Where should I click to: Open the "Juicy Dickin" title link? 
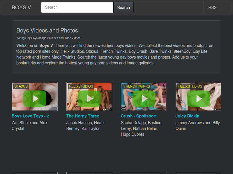pos(187,116)
